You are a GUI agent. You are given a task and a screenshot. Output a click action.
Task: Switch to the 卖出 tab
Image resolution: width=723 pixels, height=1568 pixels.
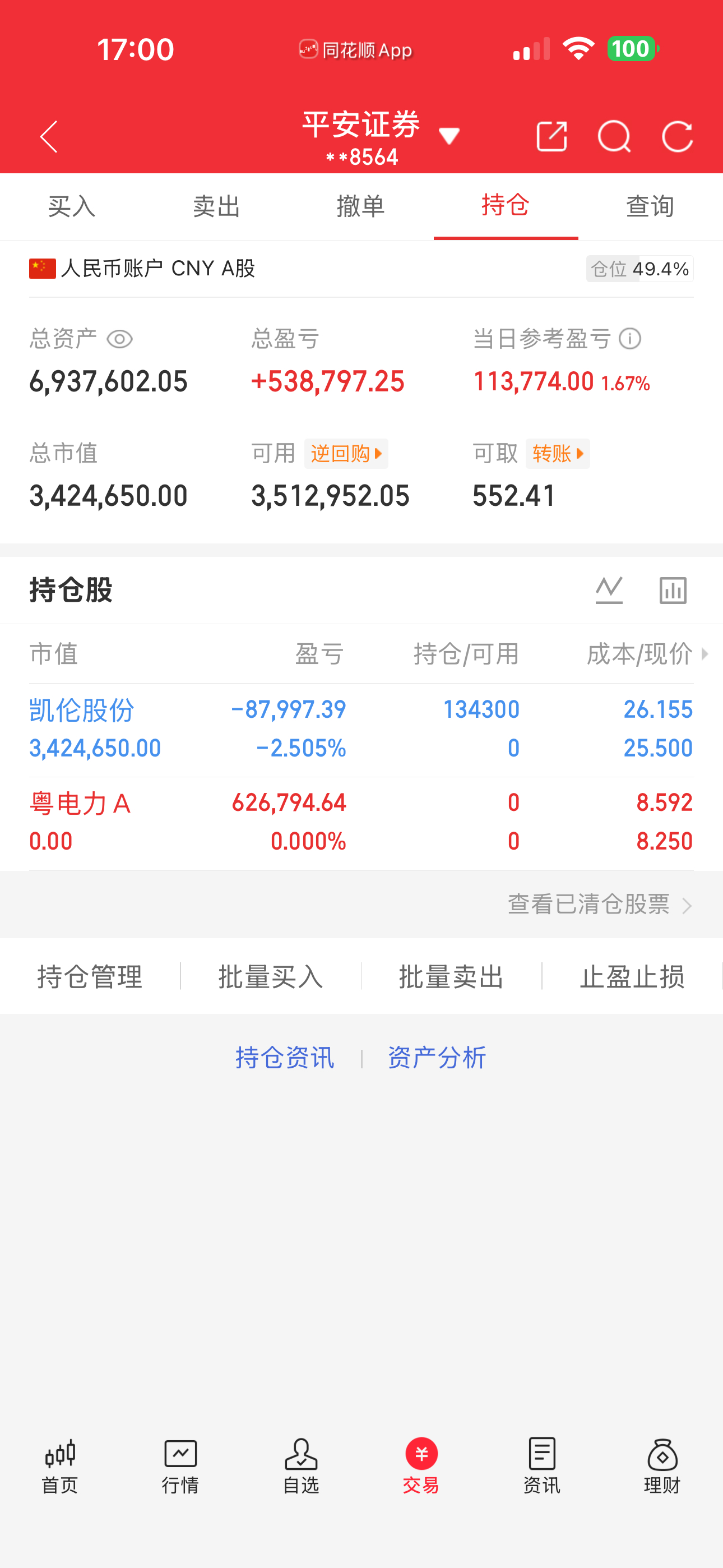point(217,206)
